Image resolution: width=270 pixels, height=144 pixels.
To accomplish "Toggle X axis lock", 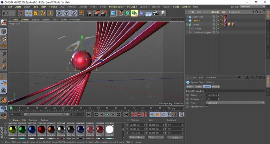I will [x=59, y=13].
